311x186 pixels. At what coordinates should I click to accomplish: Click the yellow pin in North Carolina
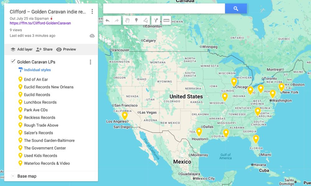pos(258,112)
